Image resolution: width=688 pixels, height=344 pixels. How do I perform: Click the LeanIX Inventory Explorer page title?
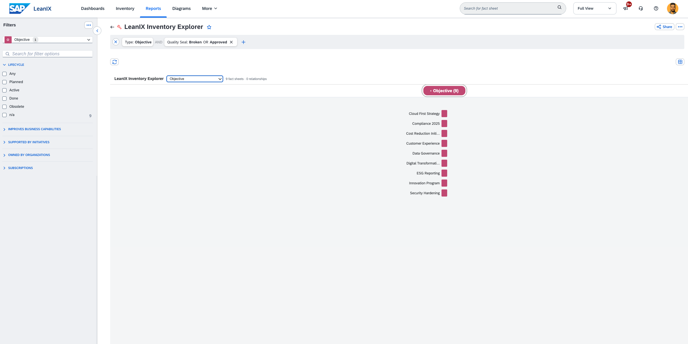pyautogui.click(x=164, y=27)
